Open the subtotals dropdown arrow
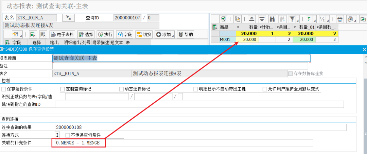Image resolution: width=367 pixels, height=154 pixels. click(328, 19)
